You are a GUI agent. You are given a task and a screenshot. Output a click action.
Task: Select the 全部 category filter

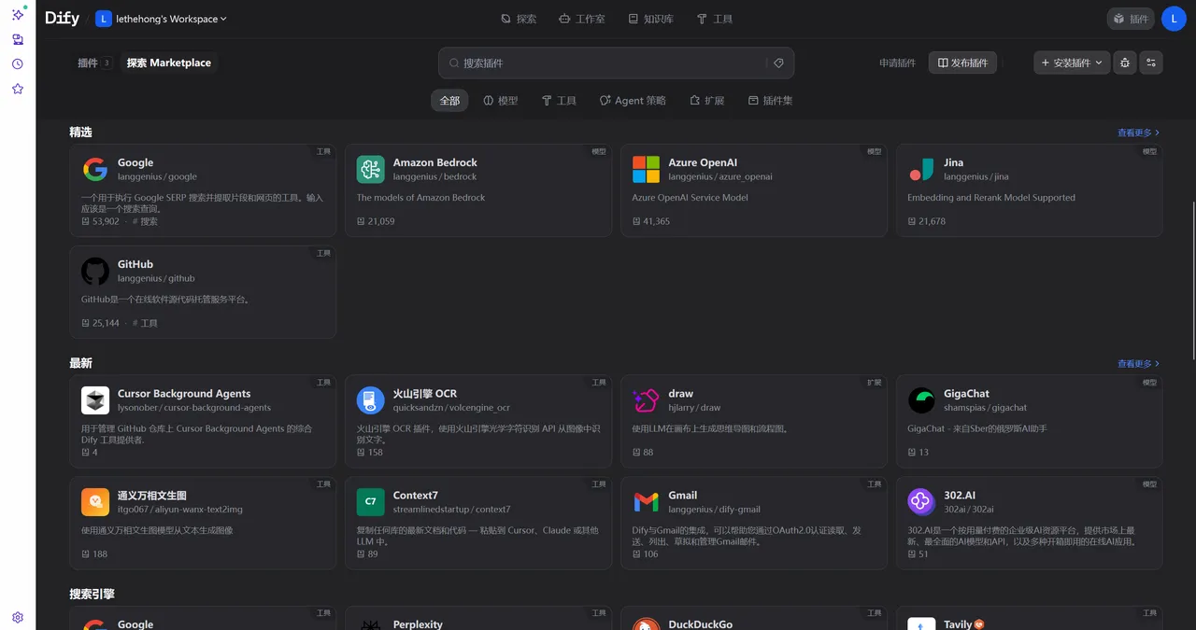click(449, 100)
